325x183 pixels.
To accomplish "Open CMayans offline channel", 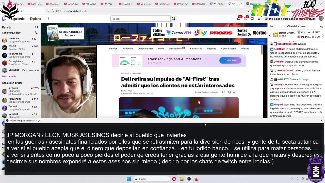I will [20, 70].
